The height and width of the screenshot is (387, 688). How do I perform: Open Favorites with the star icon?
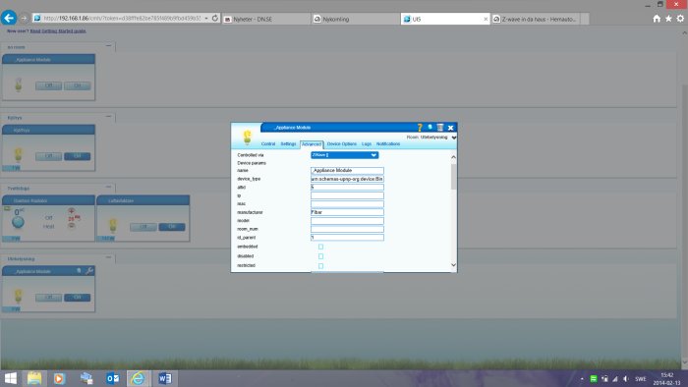(x=668, y=19)
